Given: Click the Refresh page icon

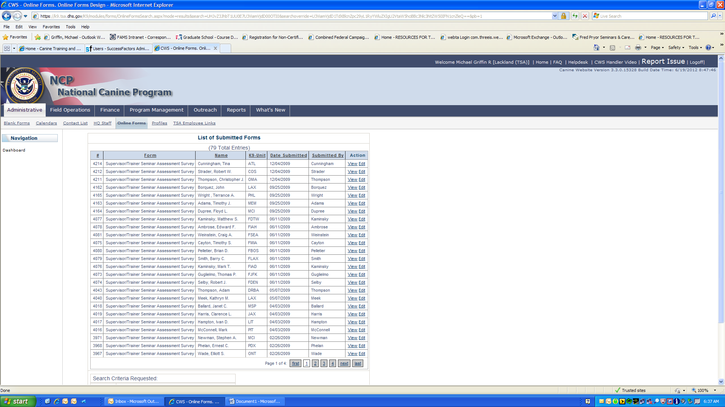Looking at the screenshot, I should click(575, 16).
